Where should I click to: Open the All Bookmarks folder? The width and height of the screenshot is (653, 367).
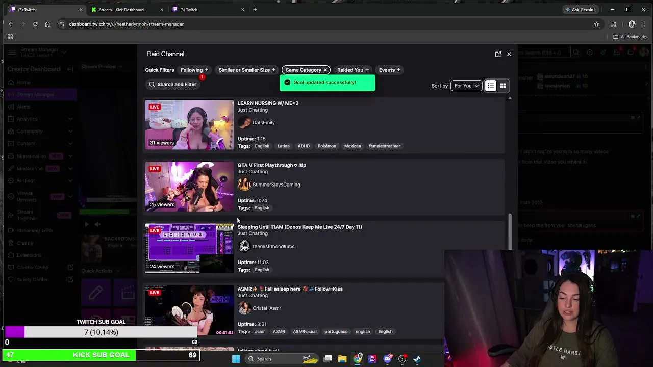(630, 37)
